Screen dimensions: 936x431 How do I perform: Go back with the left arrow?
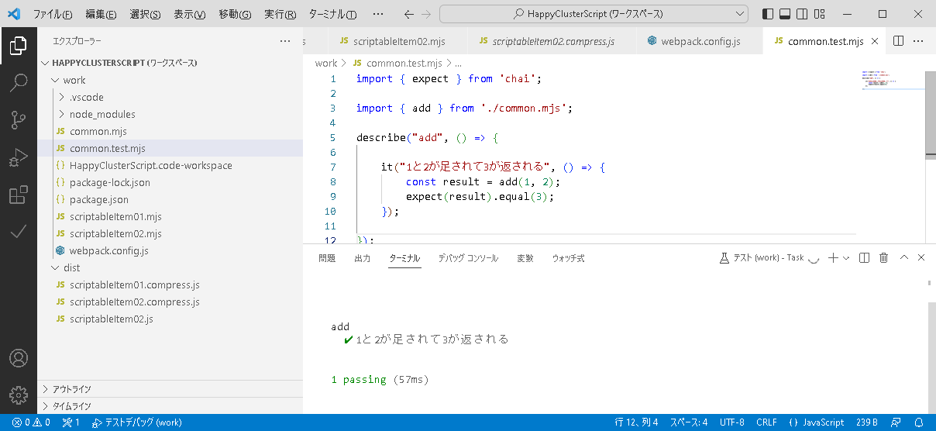click(410, 14)
